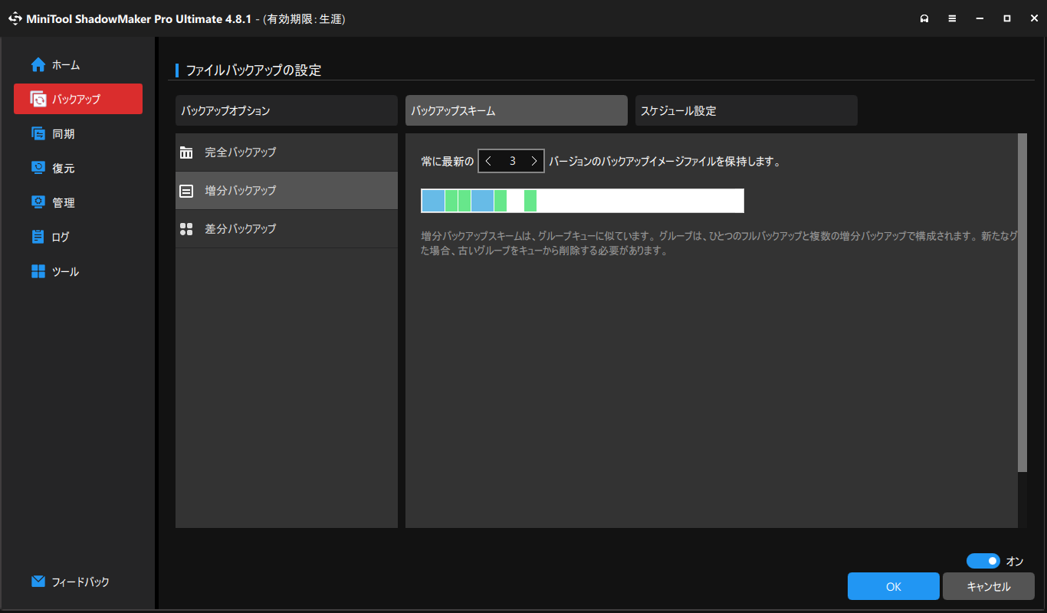Viewport: 1047px width, 613px height.
Task: Increase the version count with the right arrow
Action: tap(533, 161)
